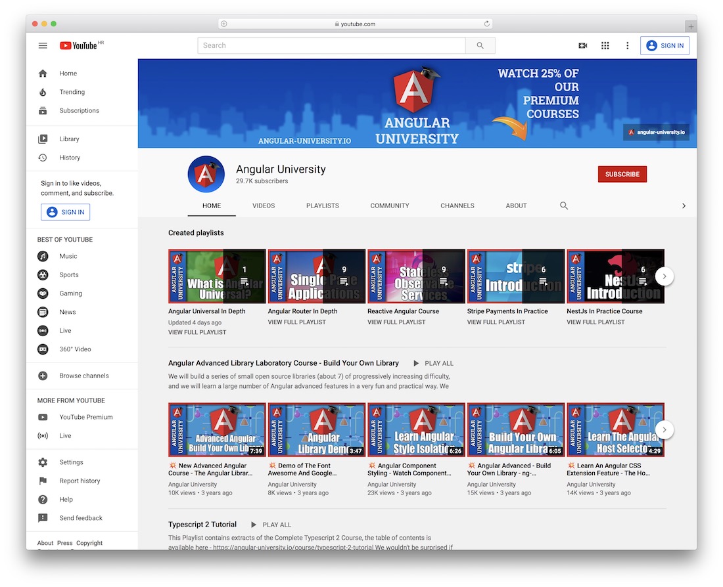Click the Home sidebar icon
Viewport: 723px width, 587px height.
point(43,74)
